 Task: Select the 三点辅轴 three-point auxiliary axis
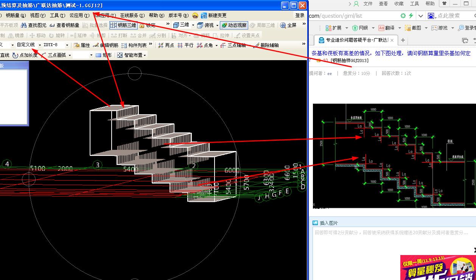[233, 45]
